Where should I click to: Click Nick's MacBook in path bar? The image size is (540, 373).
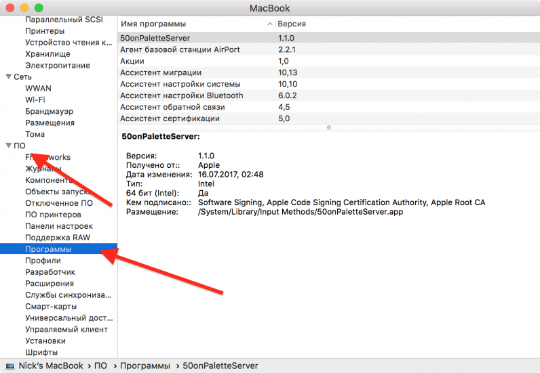51,366
